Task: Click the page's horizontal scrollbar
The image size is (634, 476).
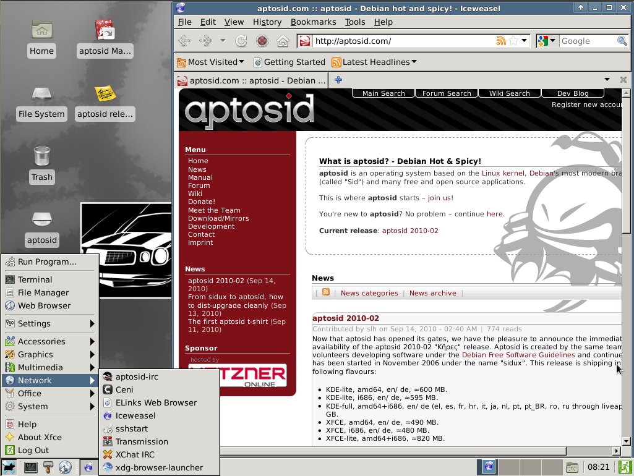Action: 399,451
